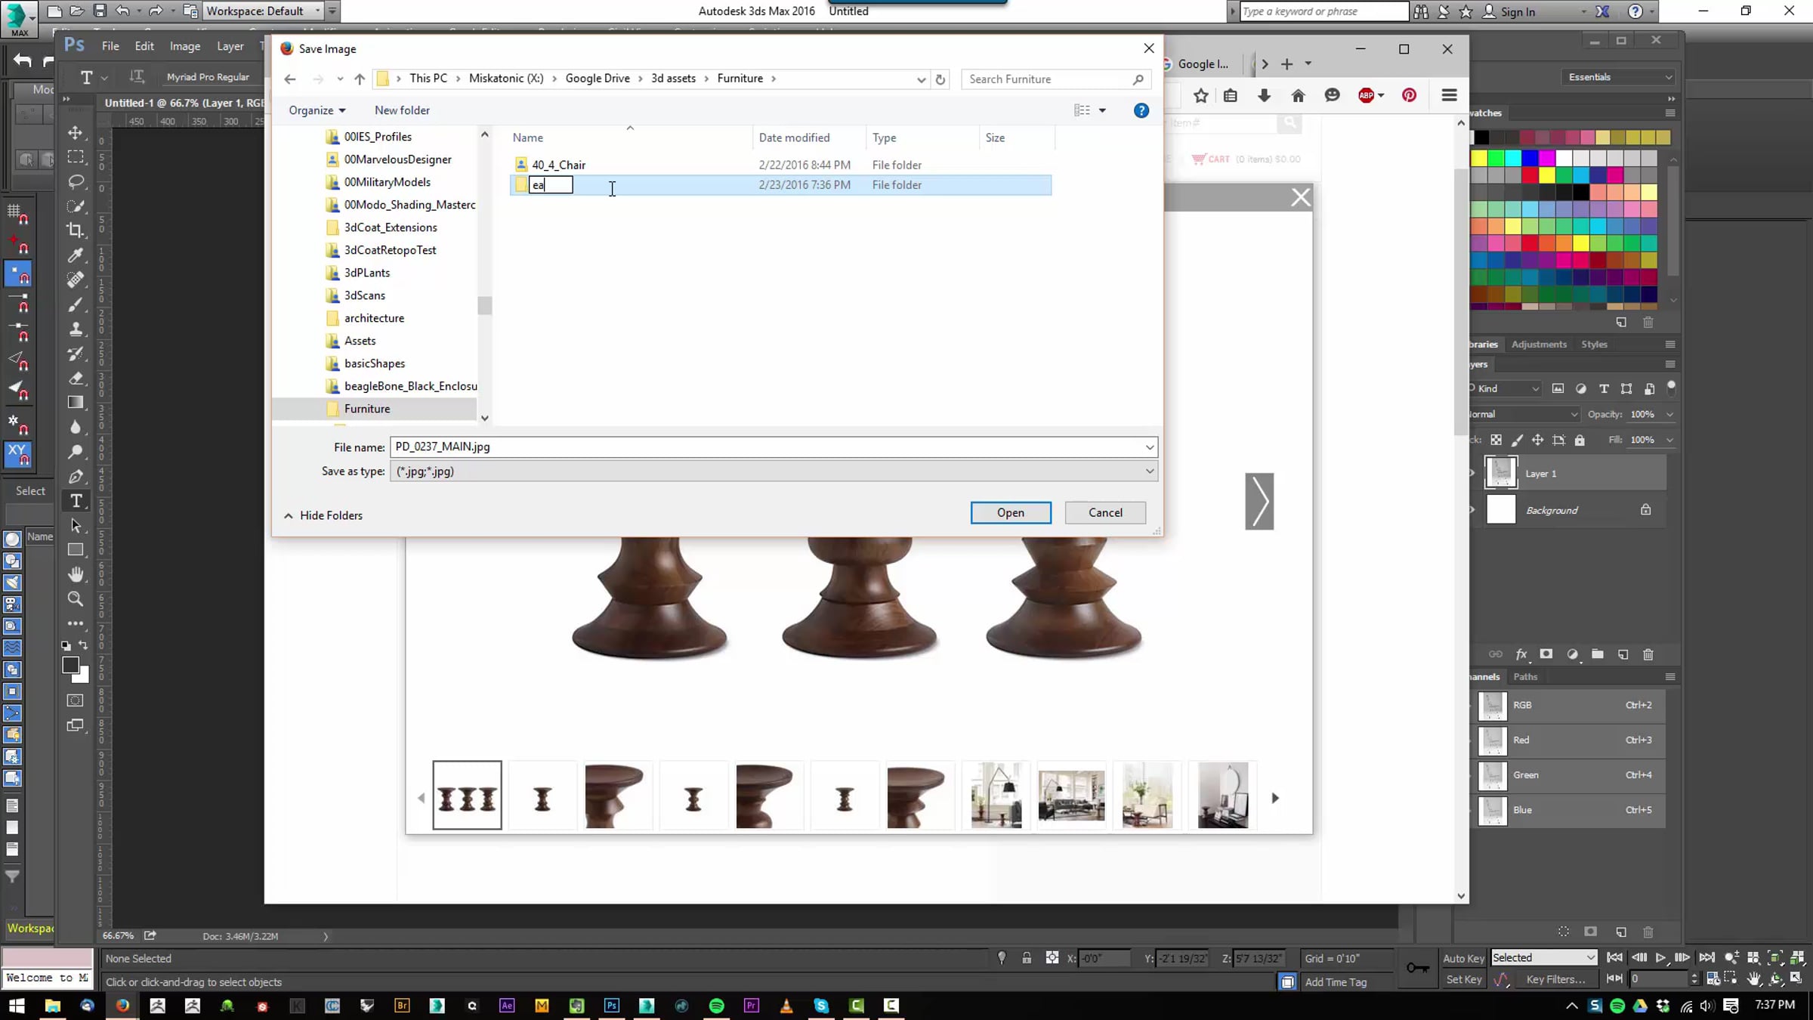Open the Photoshop Image menu
This screenshot has height=1020, width=1813.
pos(184,46)
